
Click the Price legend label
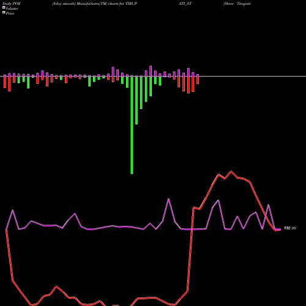[10, 13]
